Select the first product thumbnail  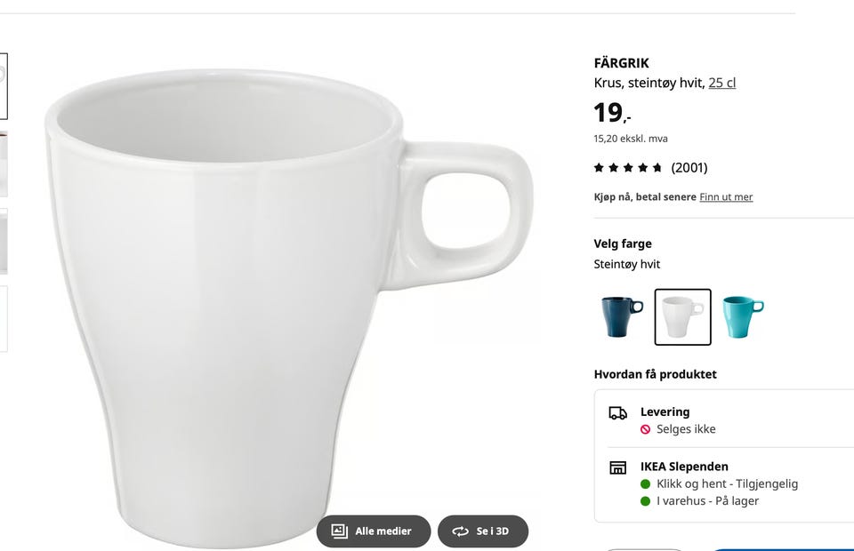(x=3, y=86)
